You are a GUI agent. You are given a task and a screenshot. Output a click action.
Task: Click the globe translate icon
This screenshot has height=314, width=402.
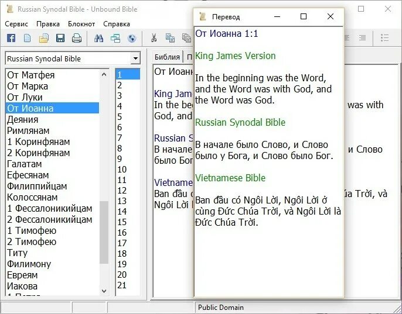click(132, 38)
